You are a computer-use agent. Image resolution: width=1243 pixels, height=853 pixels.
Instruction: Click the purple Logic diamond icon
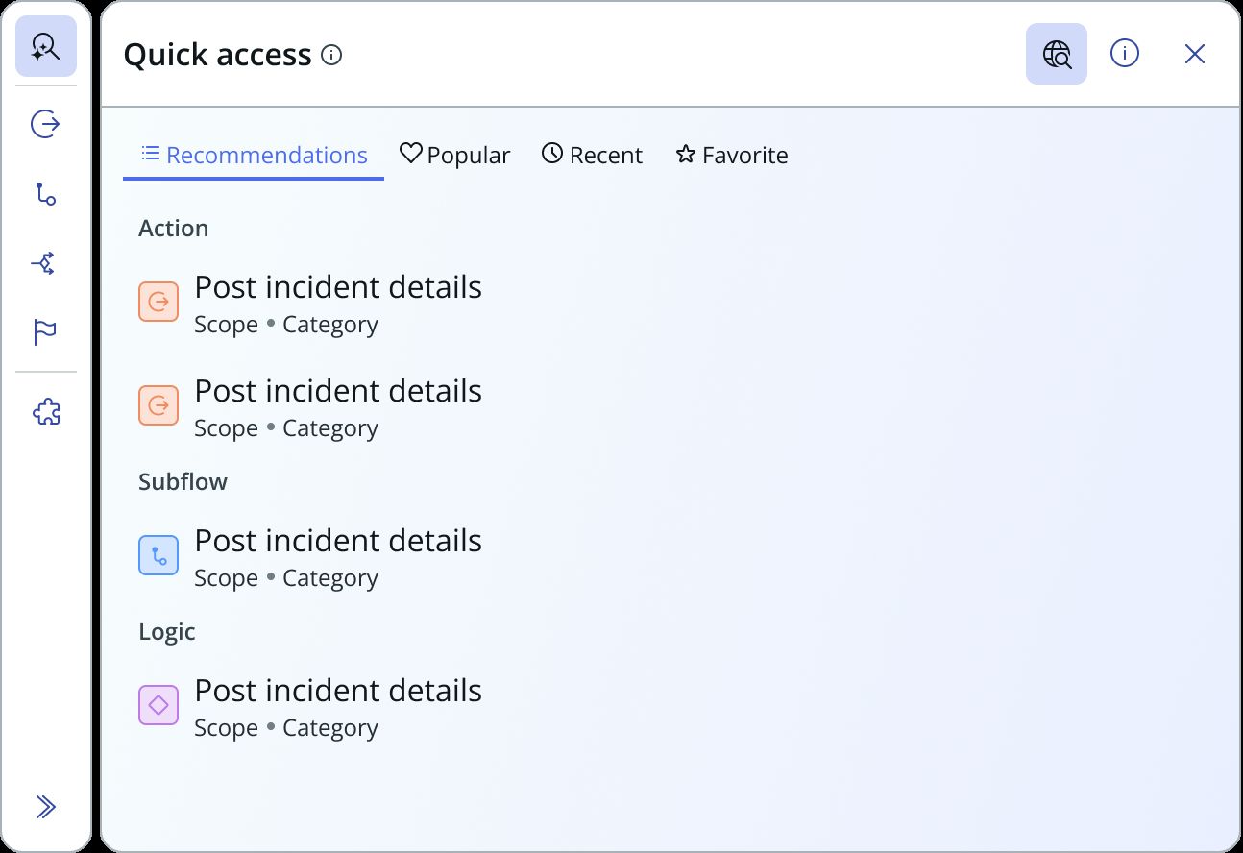158,705
